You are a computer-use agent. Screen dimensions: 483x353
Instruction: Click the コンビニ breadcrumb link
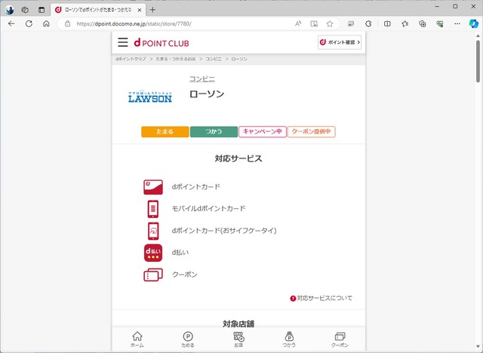click(214, 59)
